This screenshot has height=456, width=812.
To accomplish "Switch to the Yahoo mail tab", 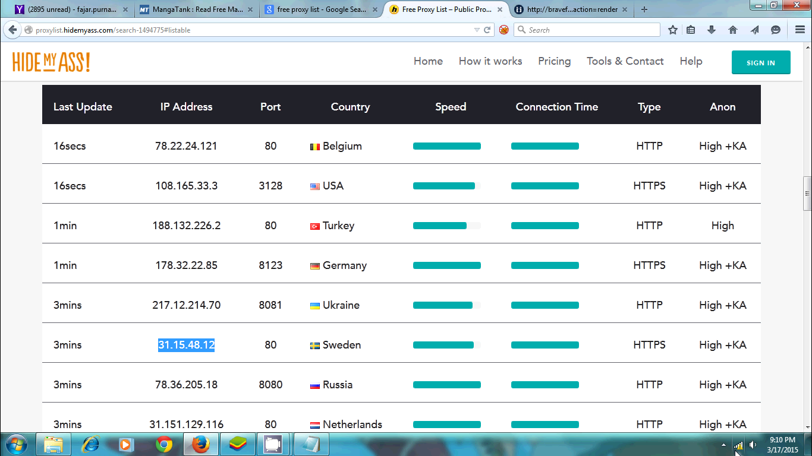I will pyautogui.click(x=71, y=9).
